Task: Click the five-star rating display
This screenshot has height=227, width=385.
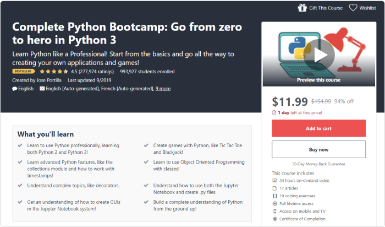Action: point(54,72)
